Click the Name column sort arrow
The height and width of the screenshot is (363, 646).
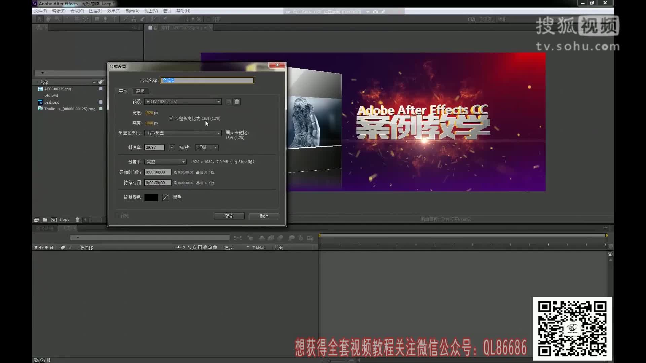coord(94,82)
